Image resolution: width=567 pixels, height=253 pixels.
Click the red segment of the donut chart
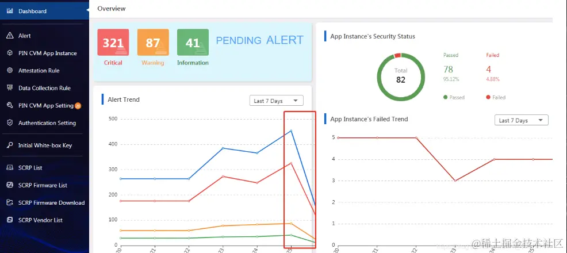397,55
